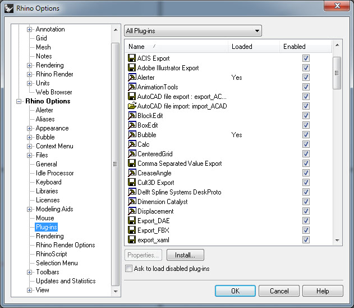Click the options tree vertical scrollbar thumb
Screen dimensions: 354x308
coord(116,165)
